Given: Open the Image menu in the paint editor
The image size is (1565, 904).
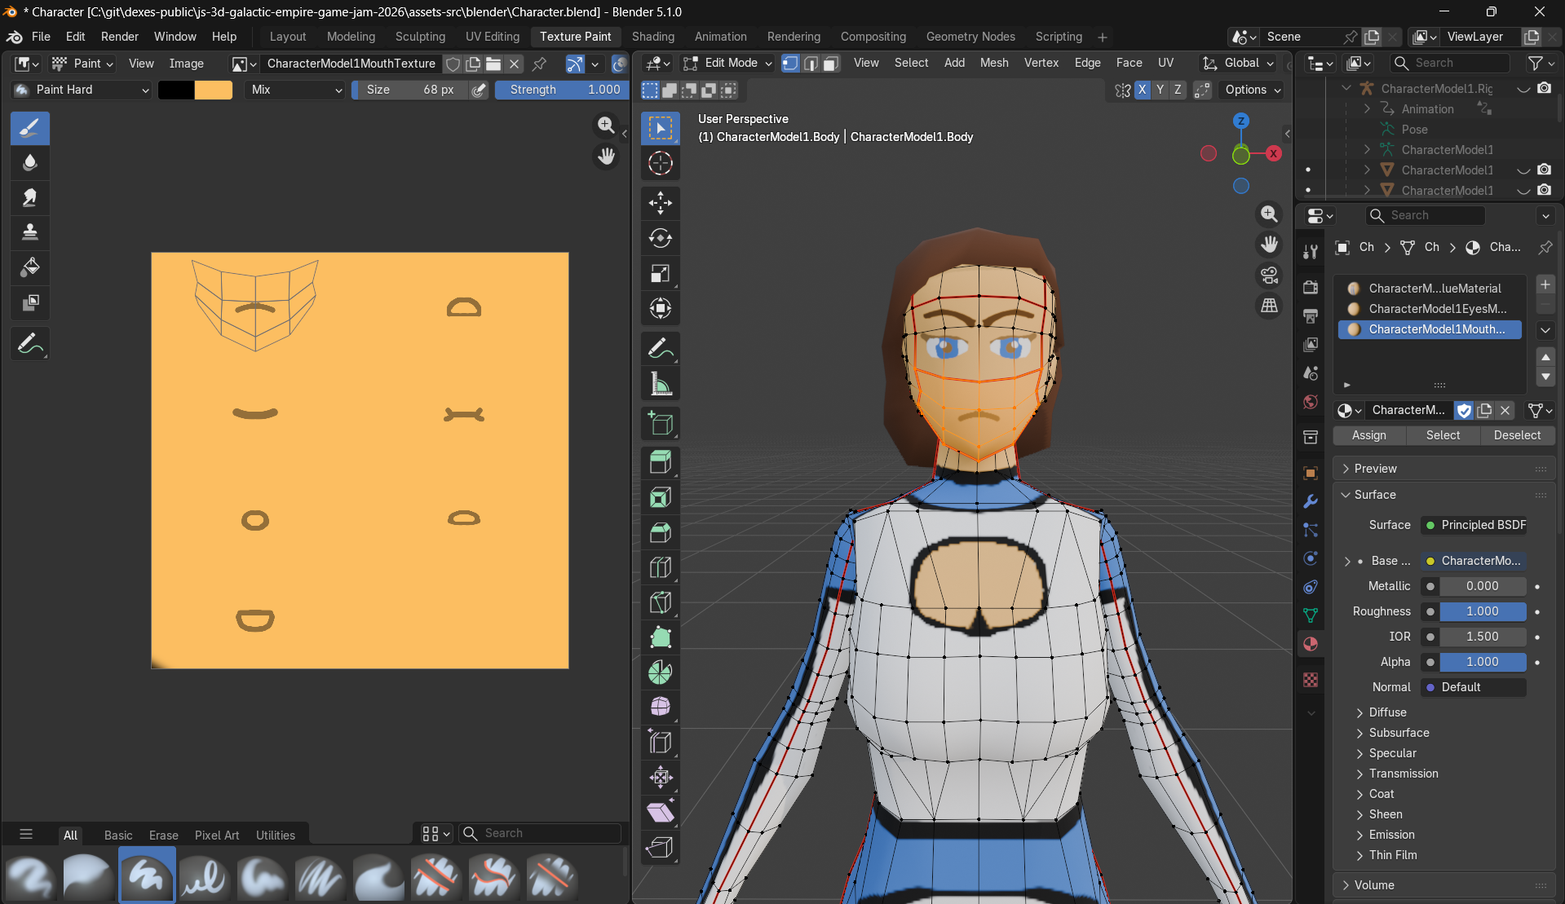Looking at the screenshot, I should [186, 64].
